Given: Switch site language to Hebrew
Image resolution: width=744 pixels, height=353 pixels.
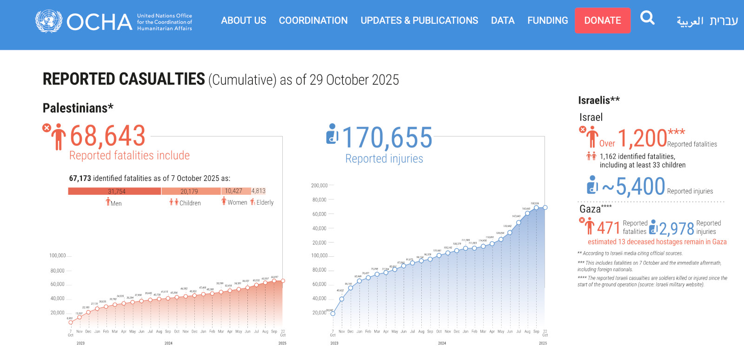Looking at the screenshot, I should (x=724, y=21).
